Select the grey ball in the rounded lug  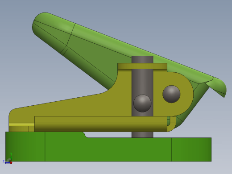[171, 94]
